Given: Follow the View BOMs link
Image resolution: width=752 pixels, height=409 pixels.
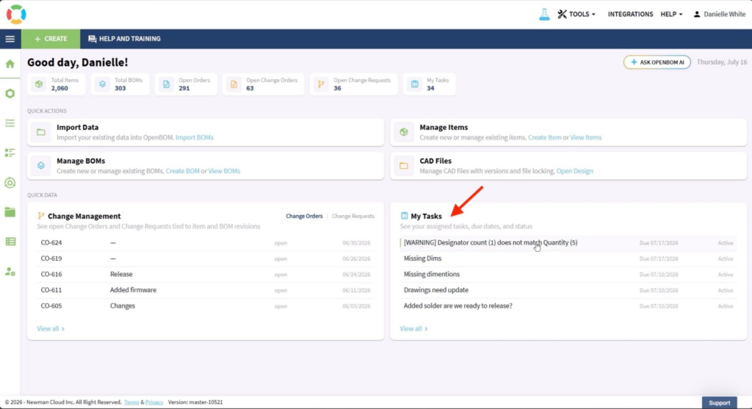Looking at the screenshot, I should click(x=224, y=171).
